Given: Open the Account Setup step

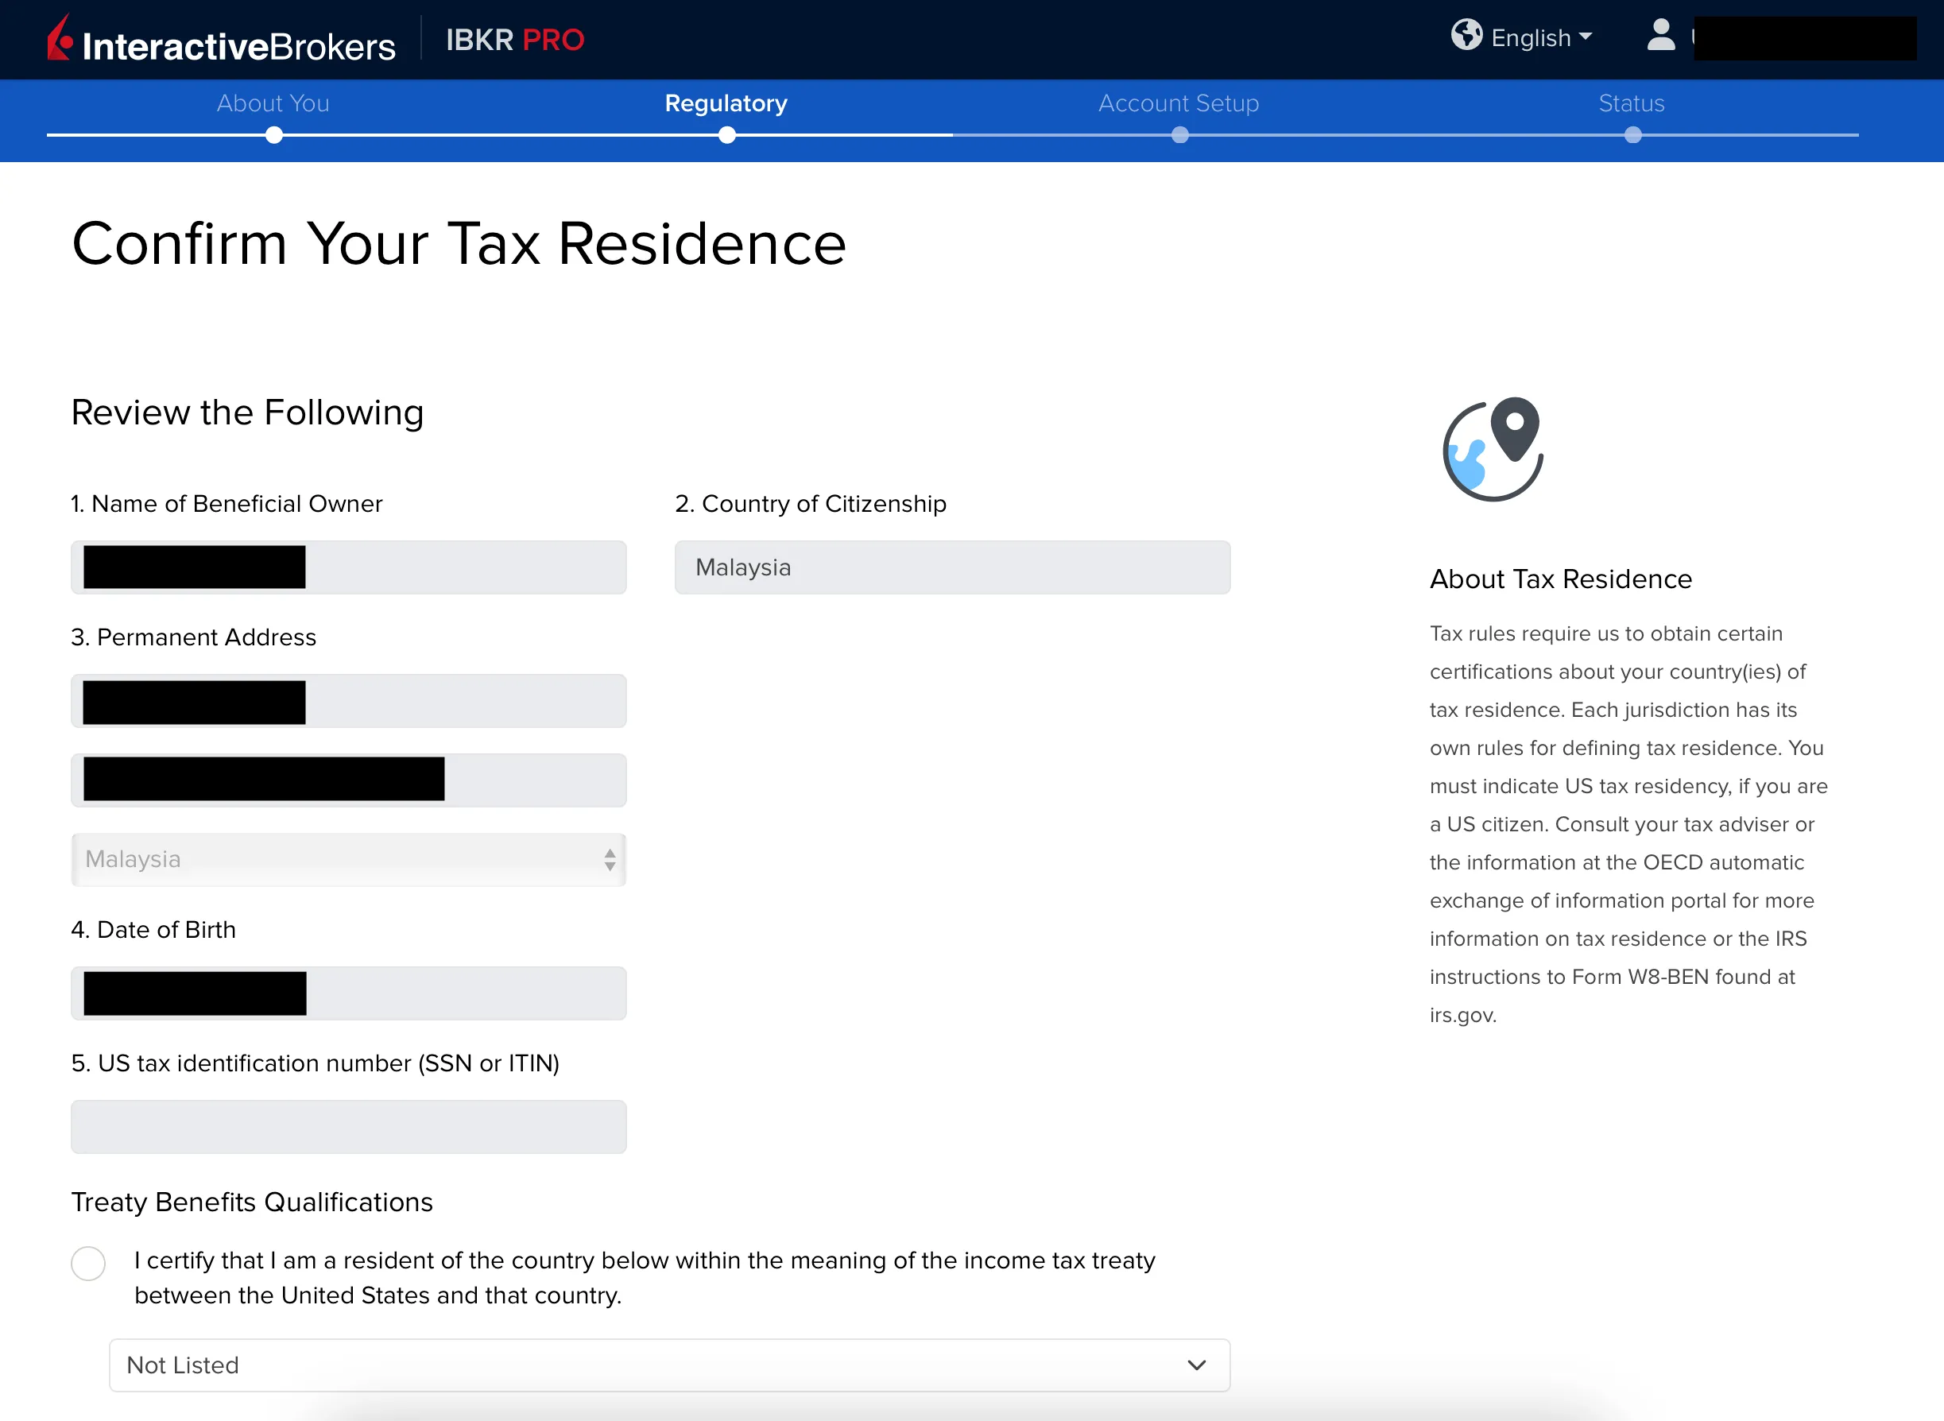Looking at the screenshot, I should (1179, 103).
